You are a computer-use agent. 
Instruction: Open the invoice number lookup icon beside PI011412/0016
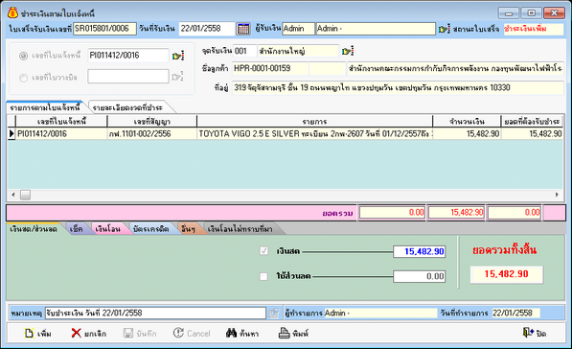177,56
